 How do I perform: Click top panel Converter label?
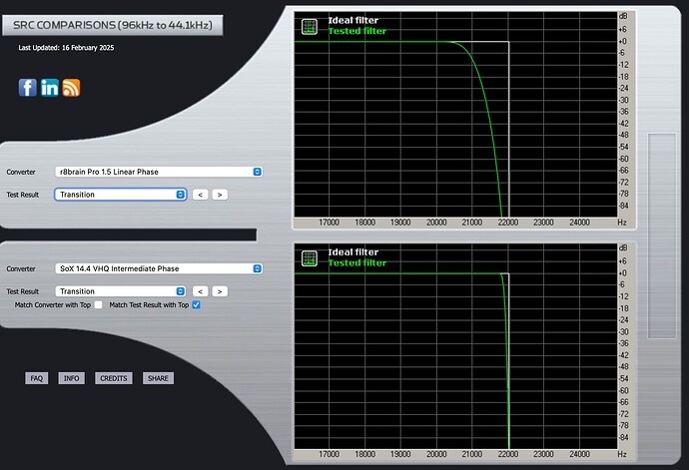pyautogui.click(x=21, y=173)
